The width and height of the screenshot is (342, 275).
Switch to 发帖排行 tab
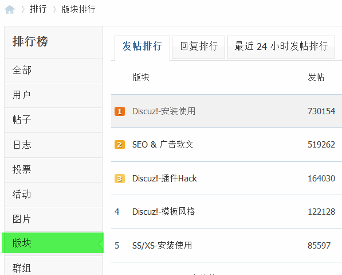(x=142, y=47)
